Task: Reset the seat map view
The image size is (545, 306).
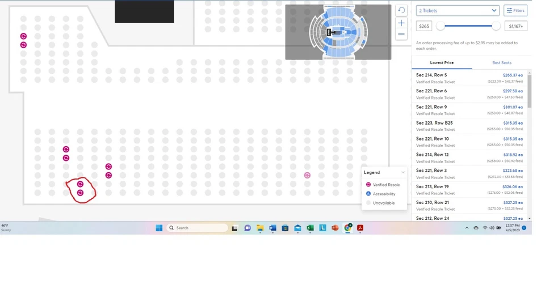Action: 401,10
